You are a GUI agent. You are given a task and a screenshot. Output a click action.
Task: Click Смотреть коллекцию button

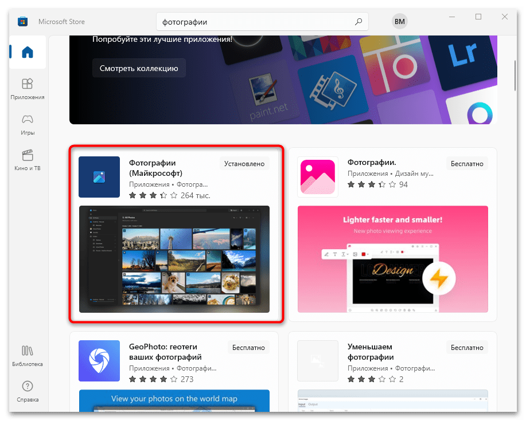[x=139, y=68]
